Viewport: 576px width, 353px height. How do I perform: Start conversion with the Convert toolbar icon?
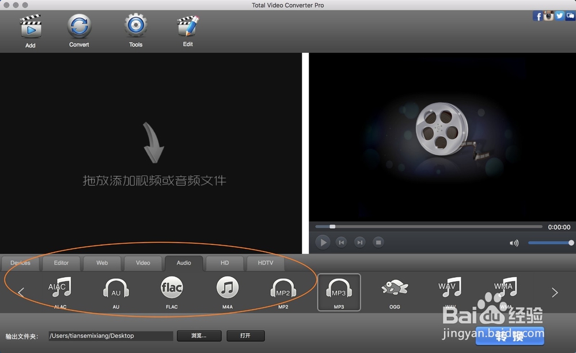click(79, 26)
